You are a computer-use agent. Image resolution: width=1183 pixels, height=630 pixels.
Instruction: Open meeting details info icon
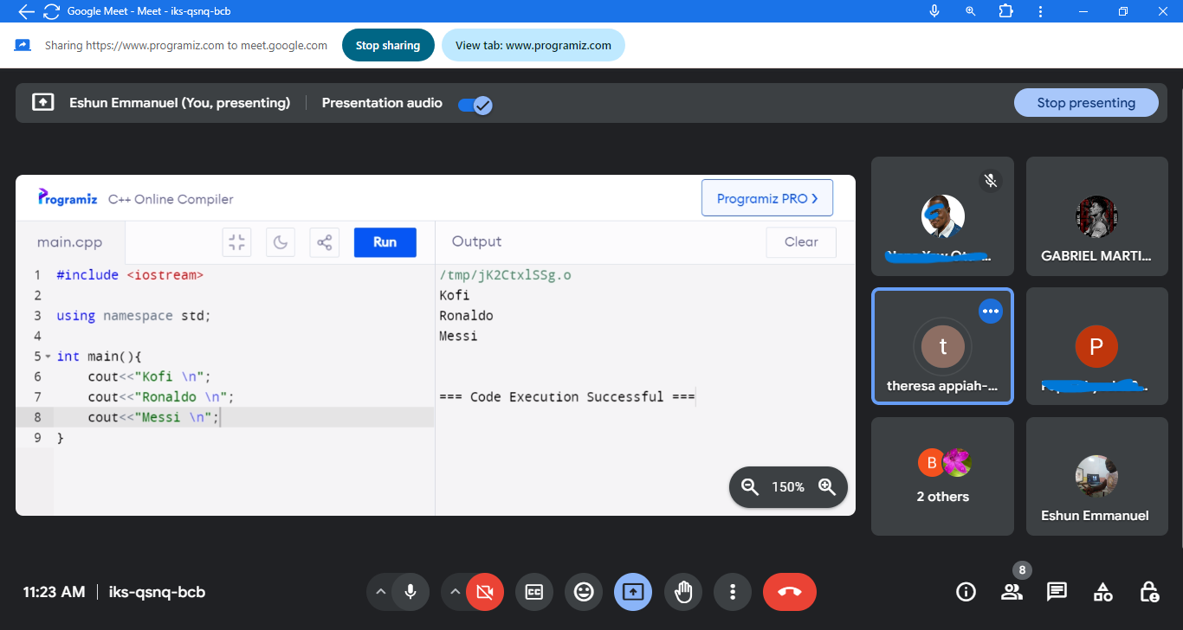click(x=965, y=592)
